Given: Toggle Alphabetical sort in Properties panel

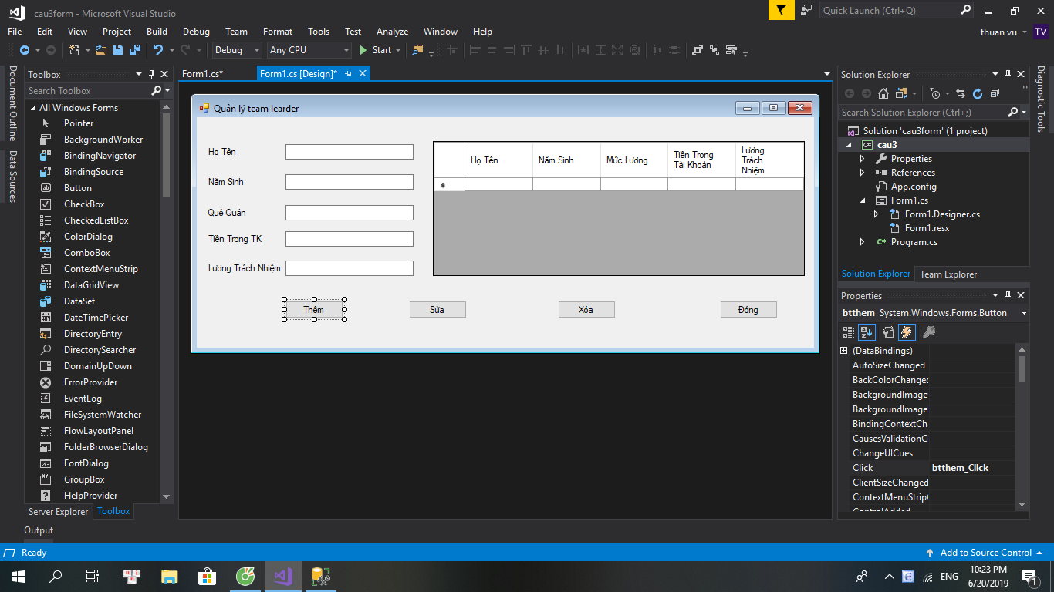Looking at the screenshot, I should [x=867, y=332].
